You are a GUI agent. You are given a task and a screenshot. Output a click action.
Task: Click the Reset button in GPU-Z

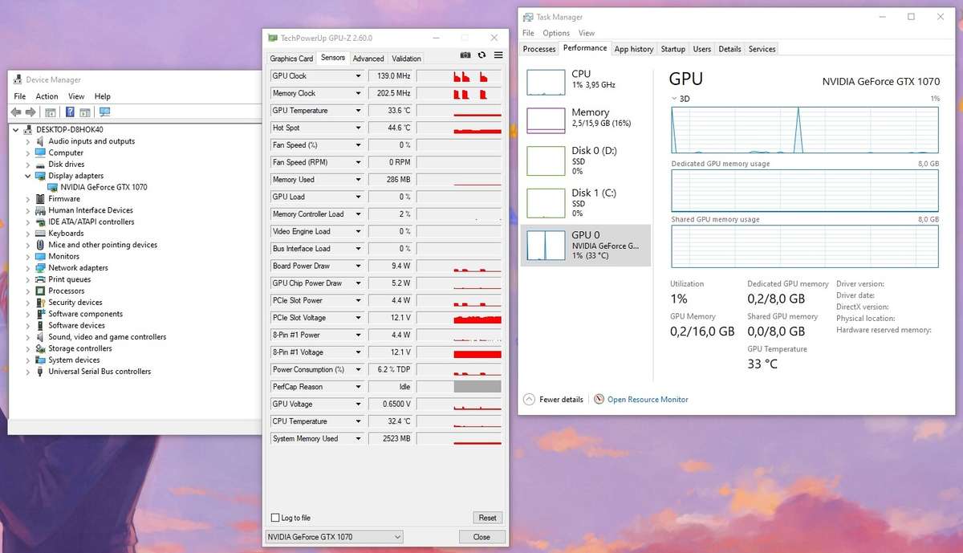pyautogui.click(x=487, y=518)
